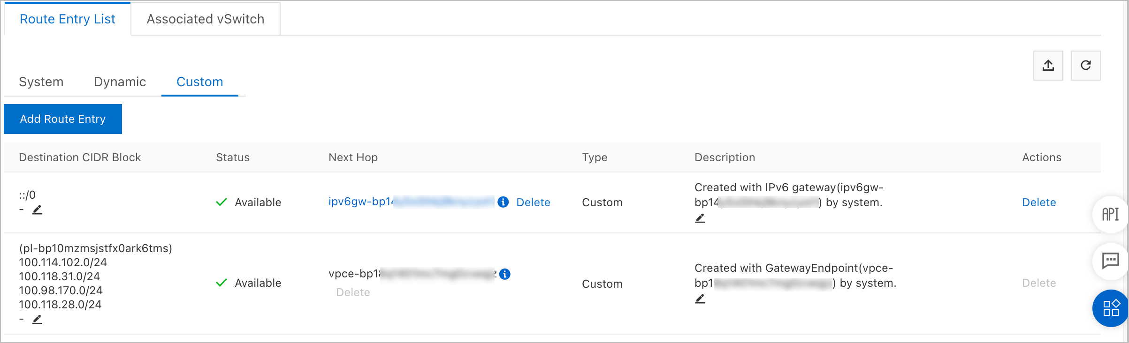The height and width of the screenshot is (343, 1129).
Task: Click the 100.118.28.0/24 CIDR entry
Action: (60, 305)
